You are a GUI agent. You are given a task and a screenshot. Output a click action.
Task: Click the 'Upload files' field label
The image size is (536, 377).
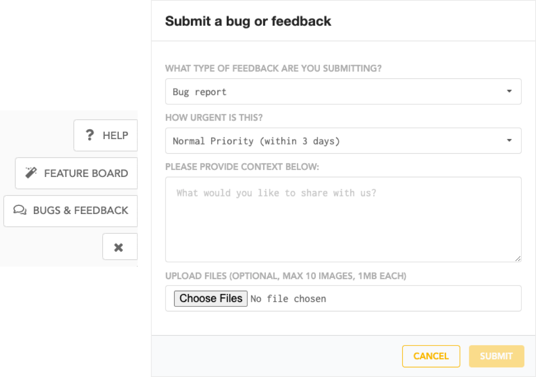[286, 276]
